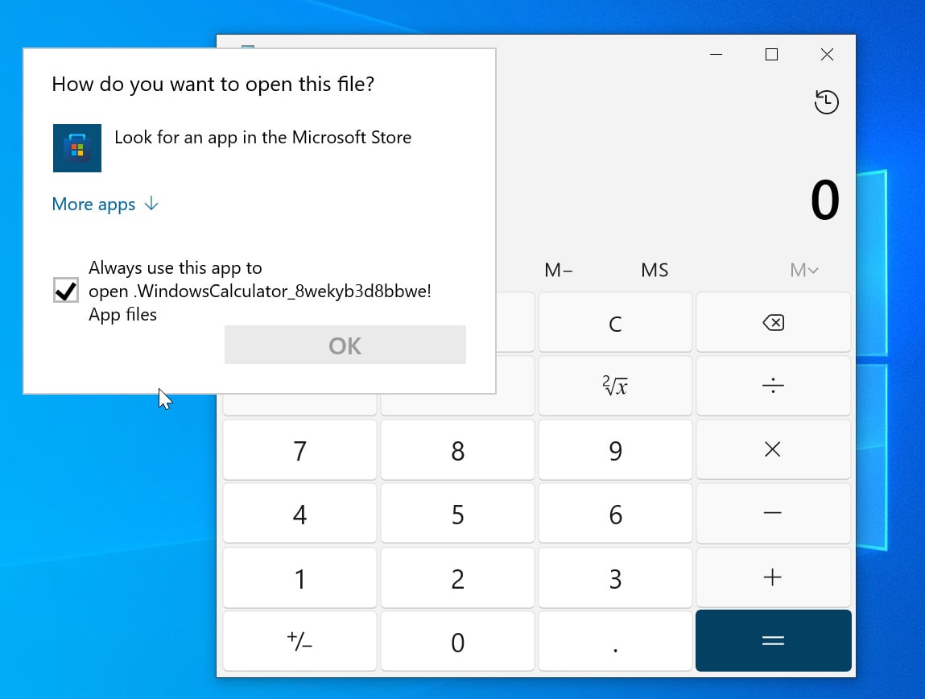
Task: Click digit 4 on the calculator
Action: (299, 513)
